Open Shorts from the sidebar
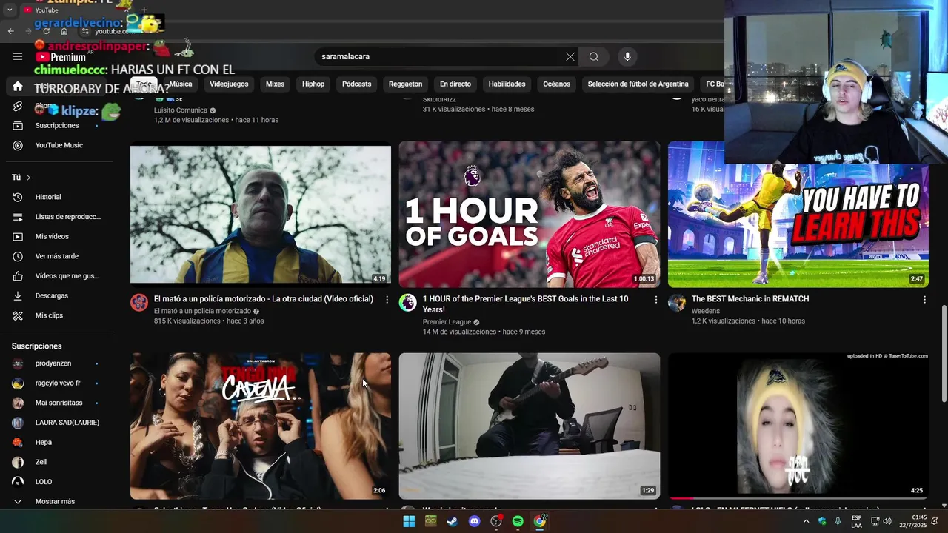The image size is (948, 533). 18,106
